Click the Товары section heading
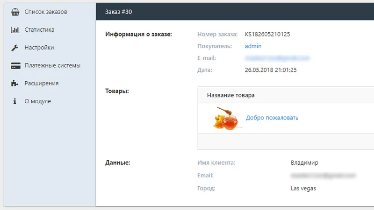This screenshot has width=374, height=210. 117,91
